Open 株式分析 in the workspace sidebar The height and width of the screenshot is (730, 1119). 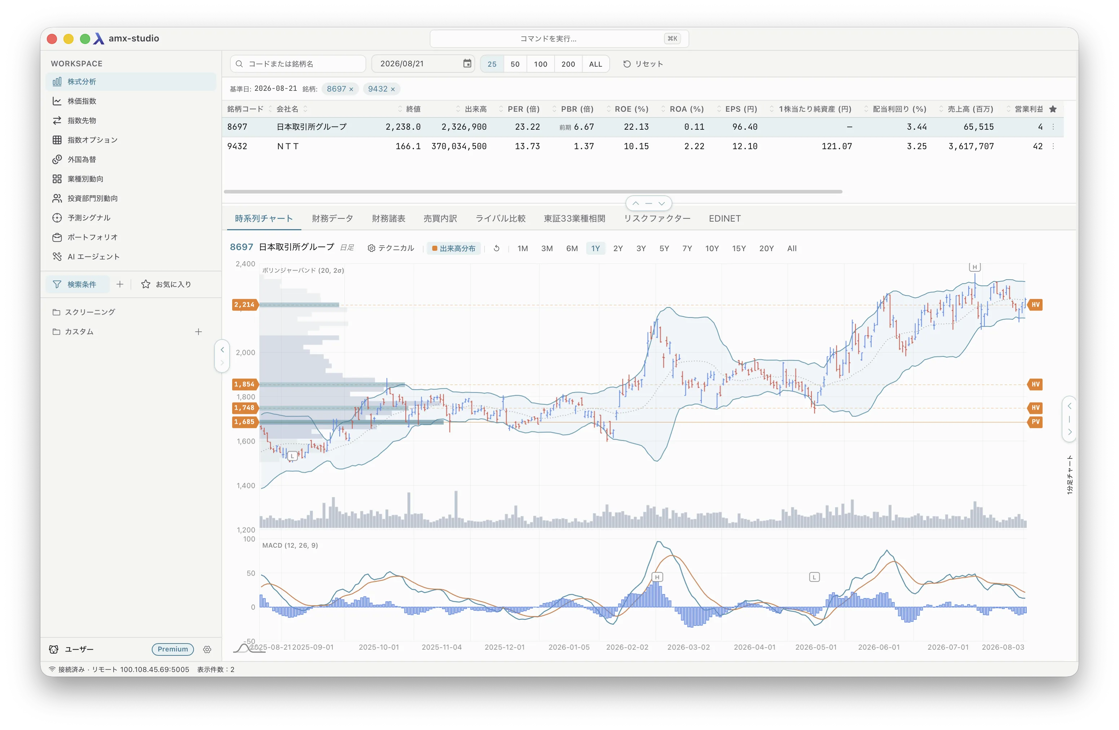tap(131, 81)
